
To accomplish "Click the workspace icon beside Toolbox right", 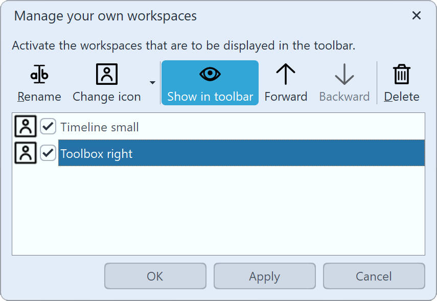I will coord(25,152).
